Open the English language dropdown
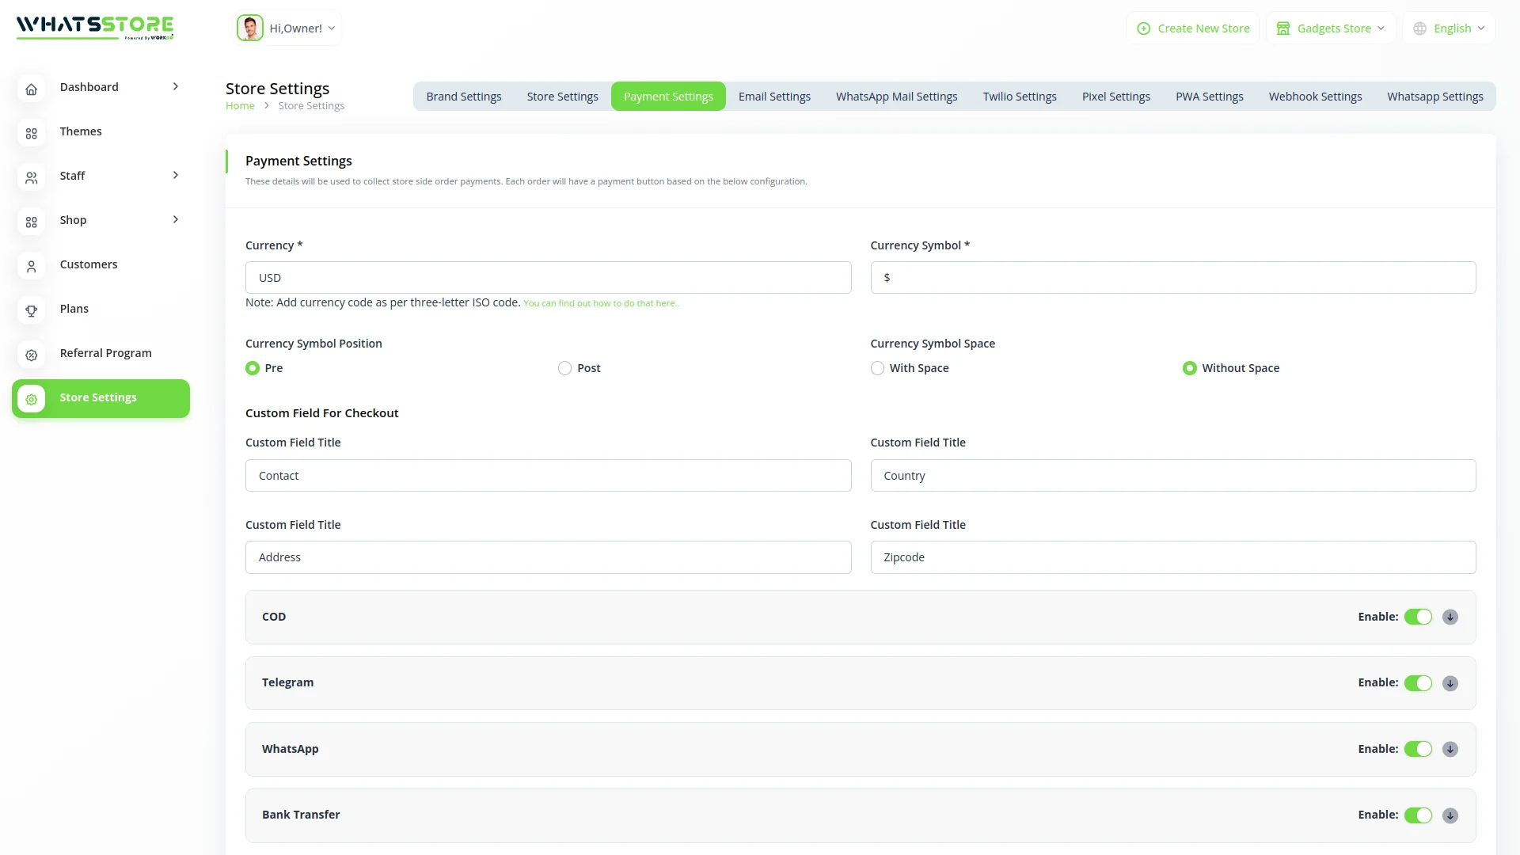Viewport: 1520px width, 855px height. coord(1449,28)
